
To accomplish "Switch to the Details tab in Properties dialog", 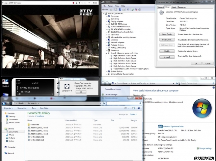I will (174, 7).
